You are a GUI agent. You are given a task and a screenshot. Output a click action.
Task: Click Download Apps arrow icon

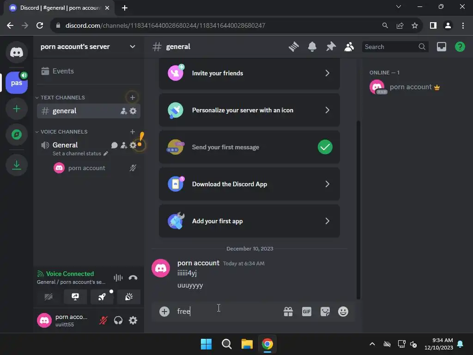pos(17,165)
